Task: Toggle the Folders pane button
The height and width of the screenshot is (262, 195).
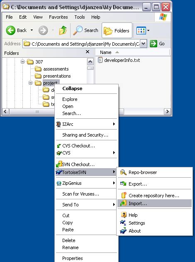Action: pos(117,31)
